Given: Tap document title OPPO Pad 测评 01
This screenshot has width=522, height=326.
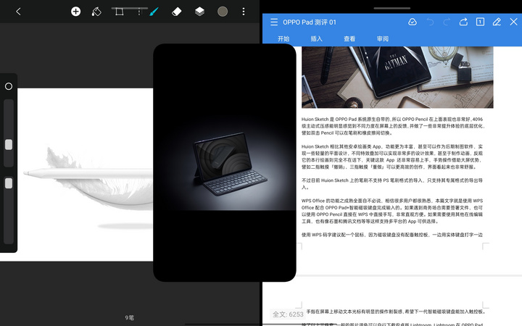Looking at the screenshot, I should point(310,22).
